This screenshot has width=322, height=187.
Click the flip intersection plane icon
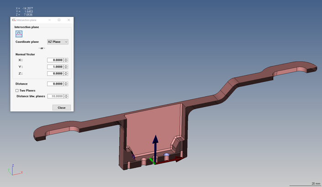point(19,34)
